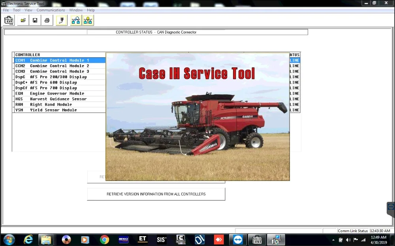Open the View menu
Screen dimensions: 395x246
[x=28, y=10]
